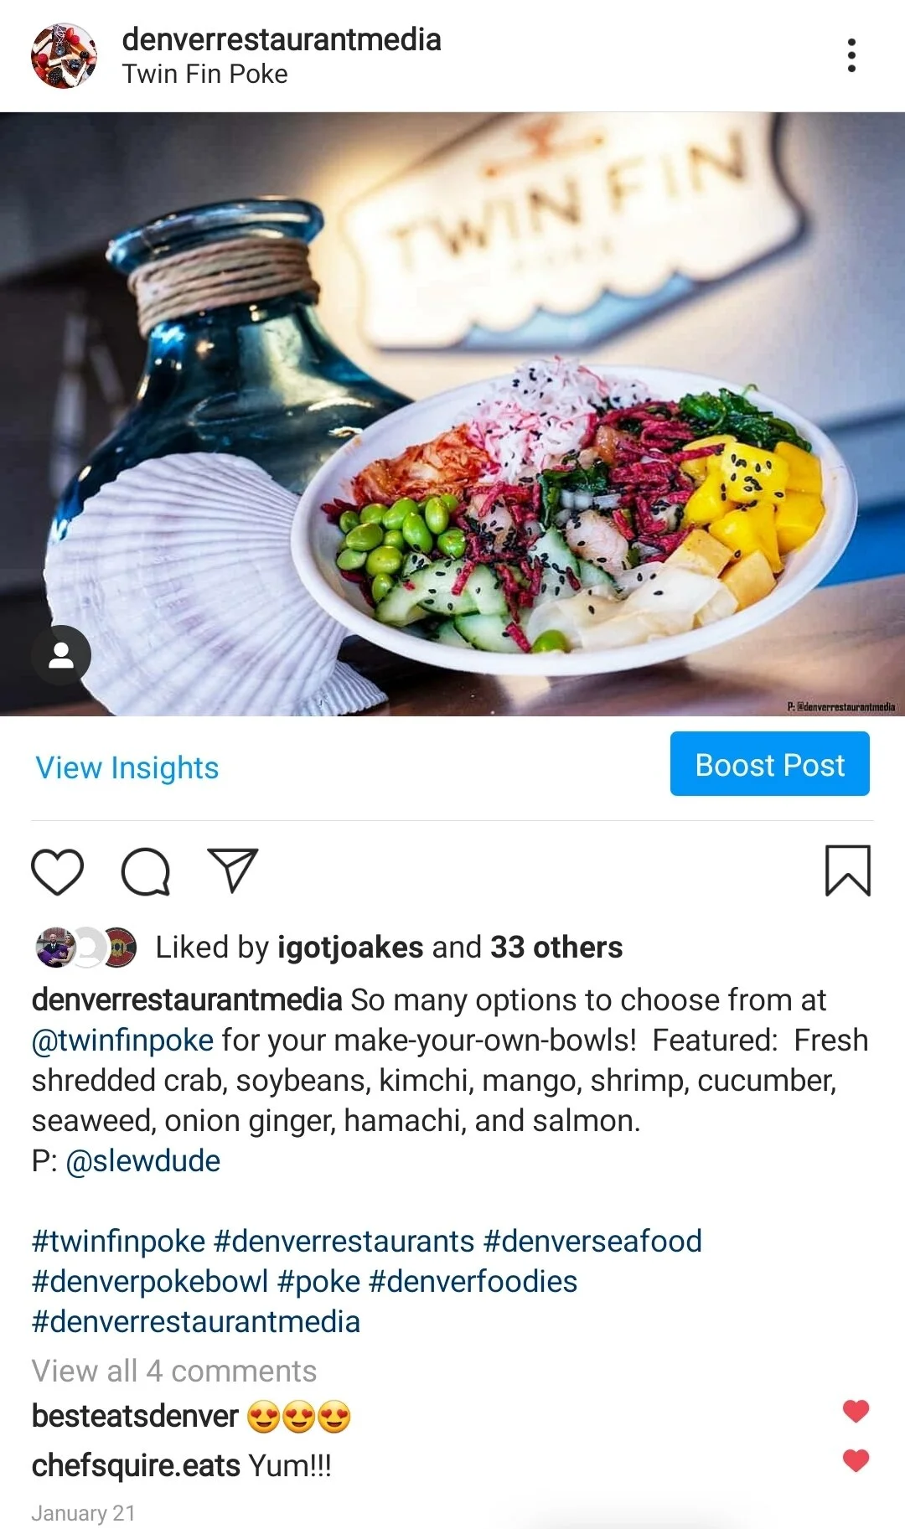Click the Boost Post button
Viewport: 905px width, 1529px height.
[769, 764]
